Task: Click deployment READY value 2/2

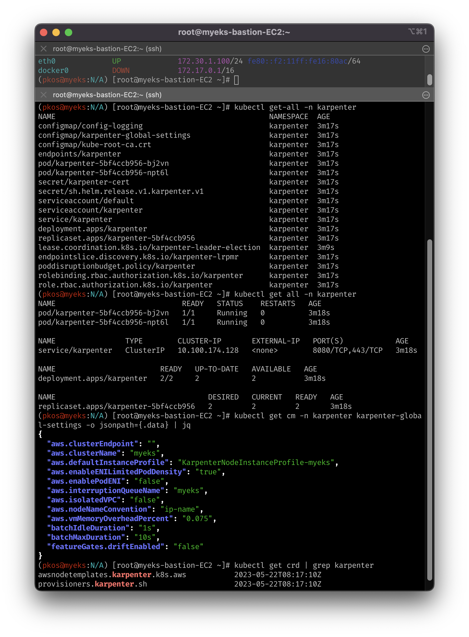Action: pos(167,378)
